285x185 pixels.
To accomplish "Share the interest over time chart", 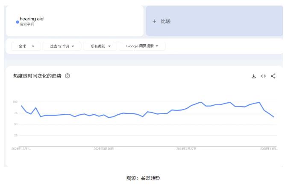I will [273, 76].
